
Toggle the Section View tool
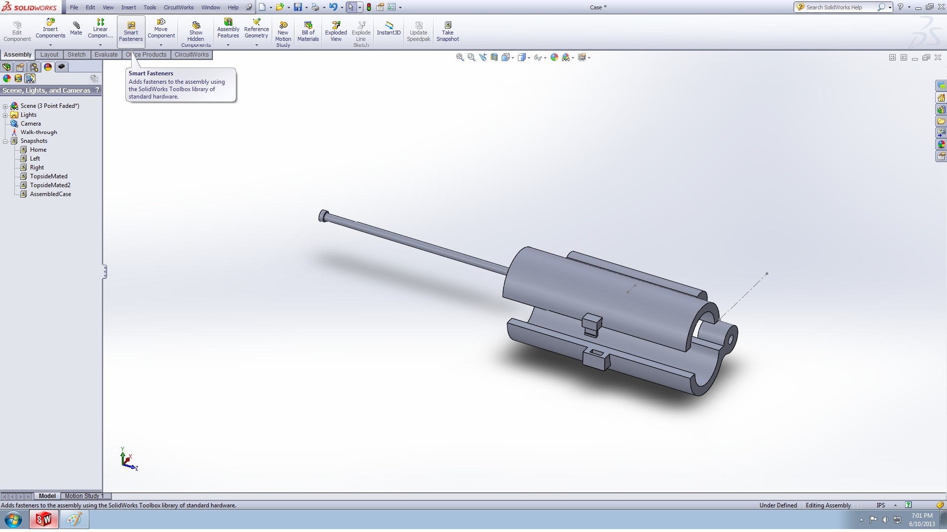[x=494, y=57]
